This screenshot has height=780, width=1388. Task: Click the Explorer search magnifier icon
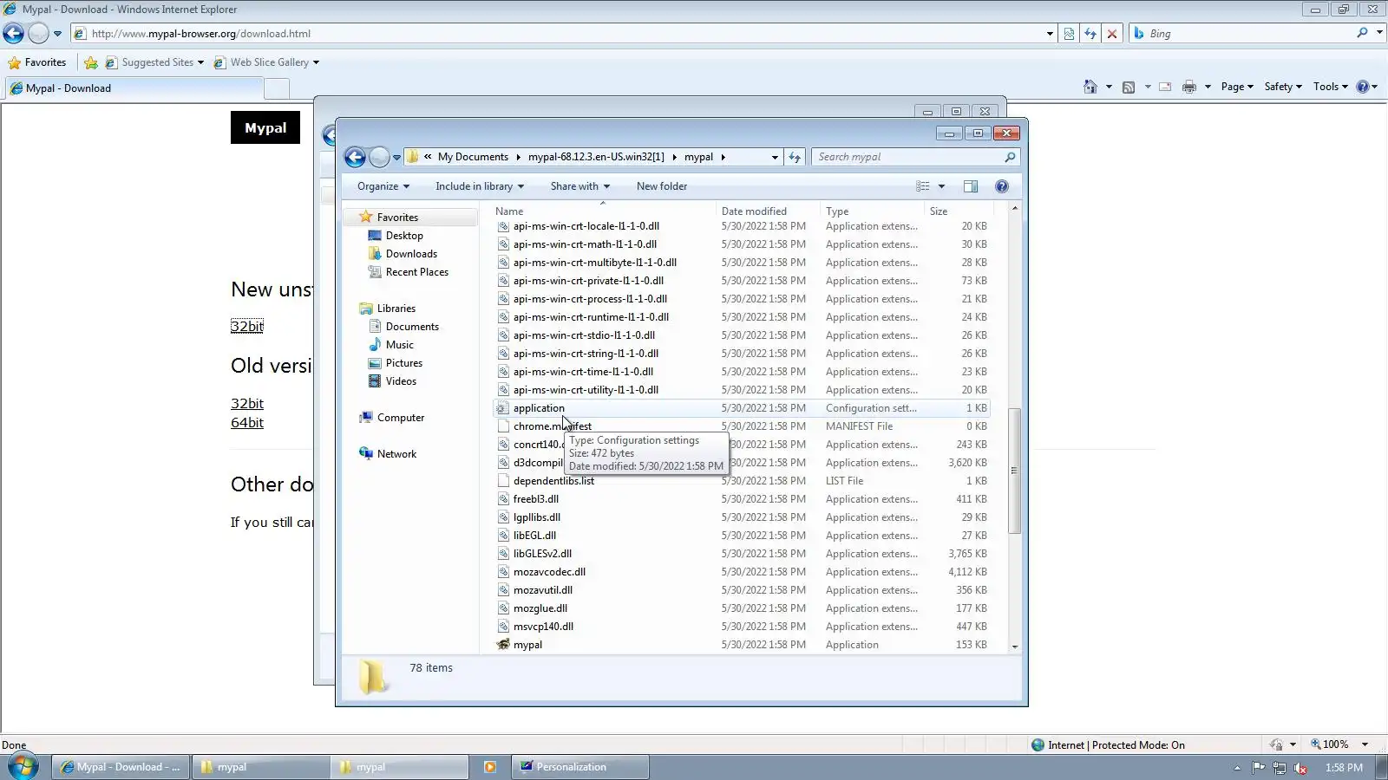[1010, 157]
